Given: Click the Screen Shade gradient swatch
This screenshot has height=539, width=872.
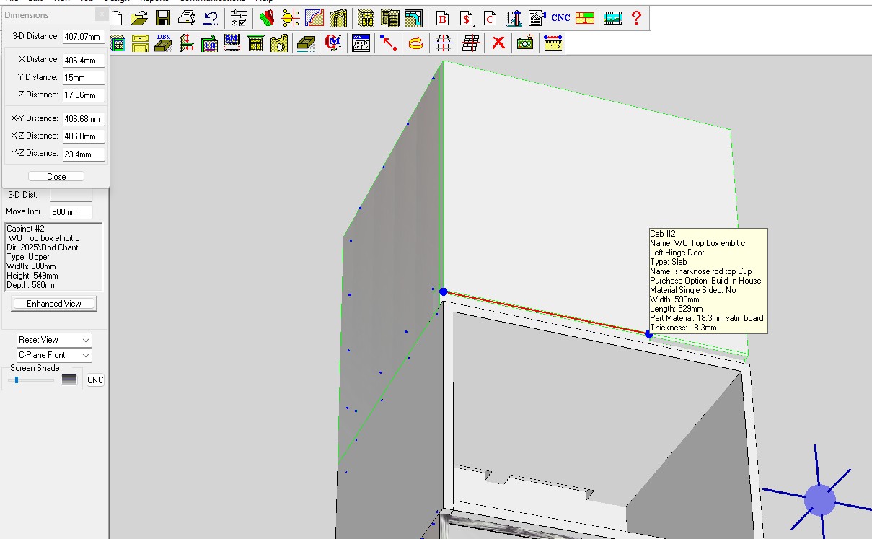Looking at the screenshot, I should pyautogui.click(x=69, y=380).
